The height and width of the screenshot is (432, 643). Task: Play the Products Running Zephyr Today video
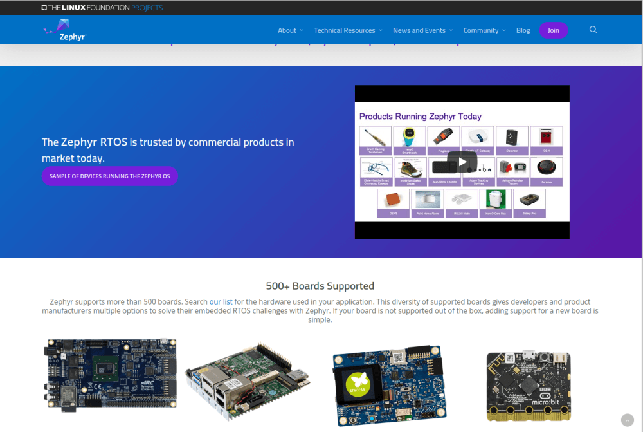click(x=461, y=162)
